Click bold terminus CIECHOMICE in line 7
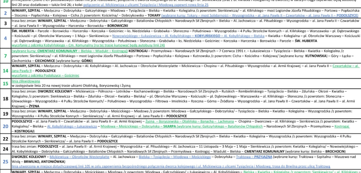361x173 pixels. pyautogui.click(x=45, y=61)
